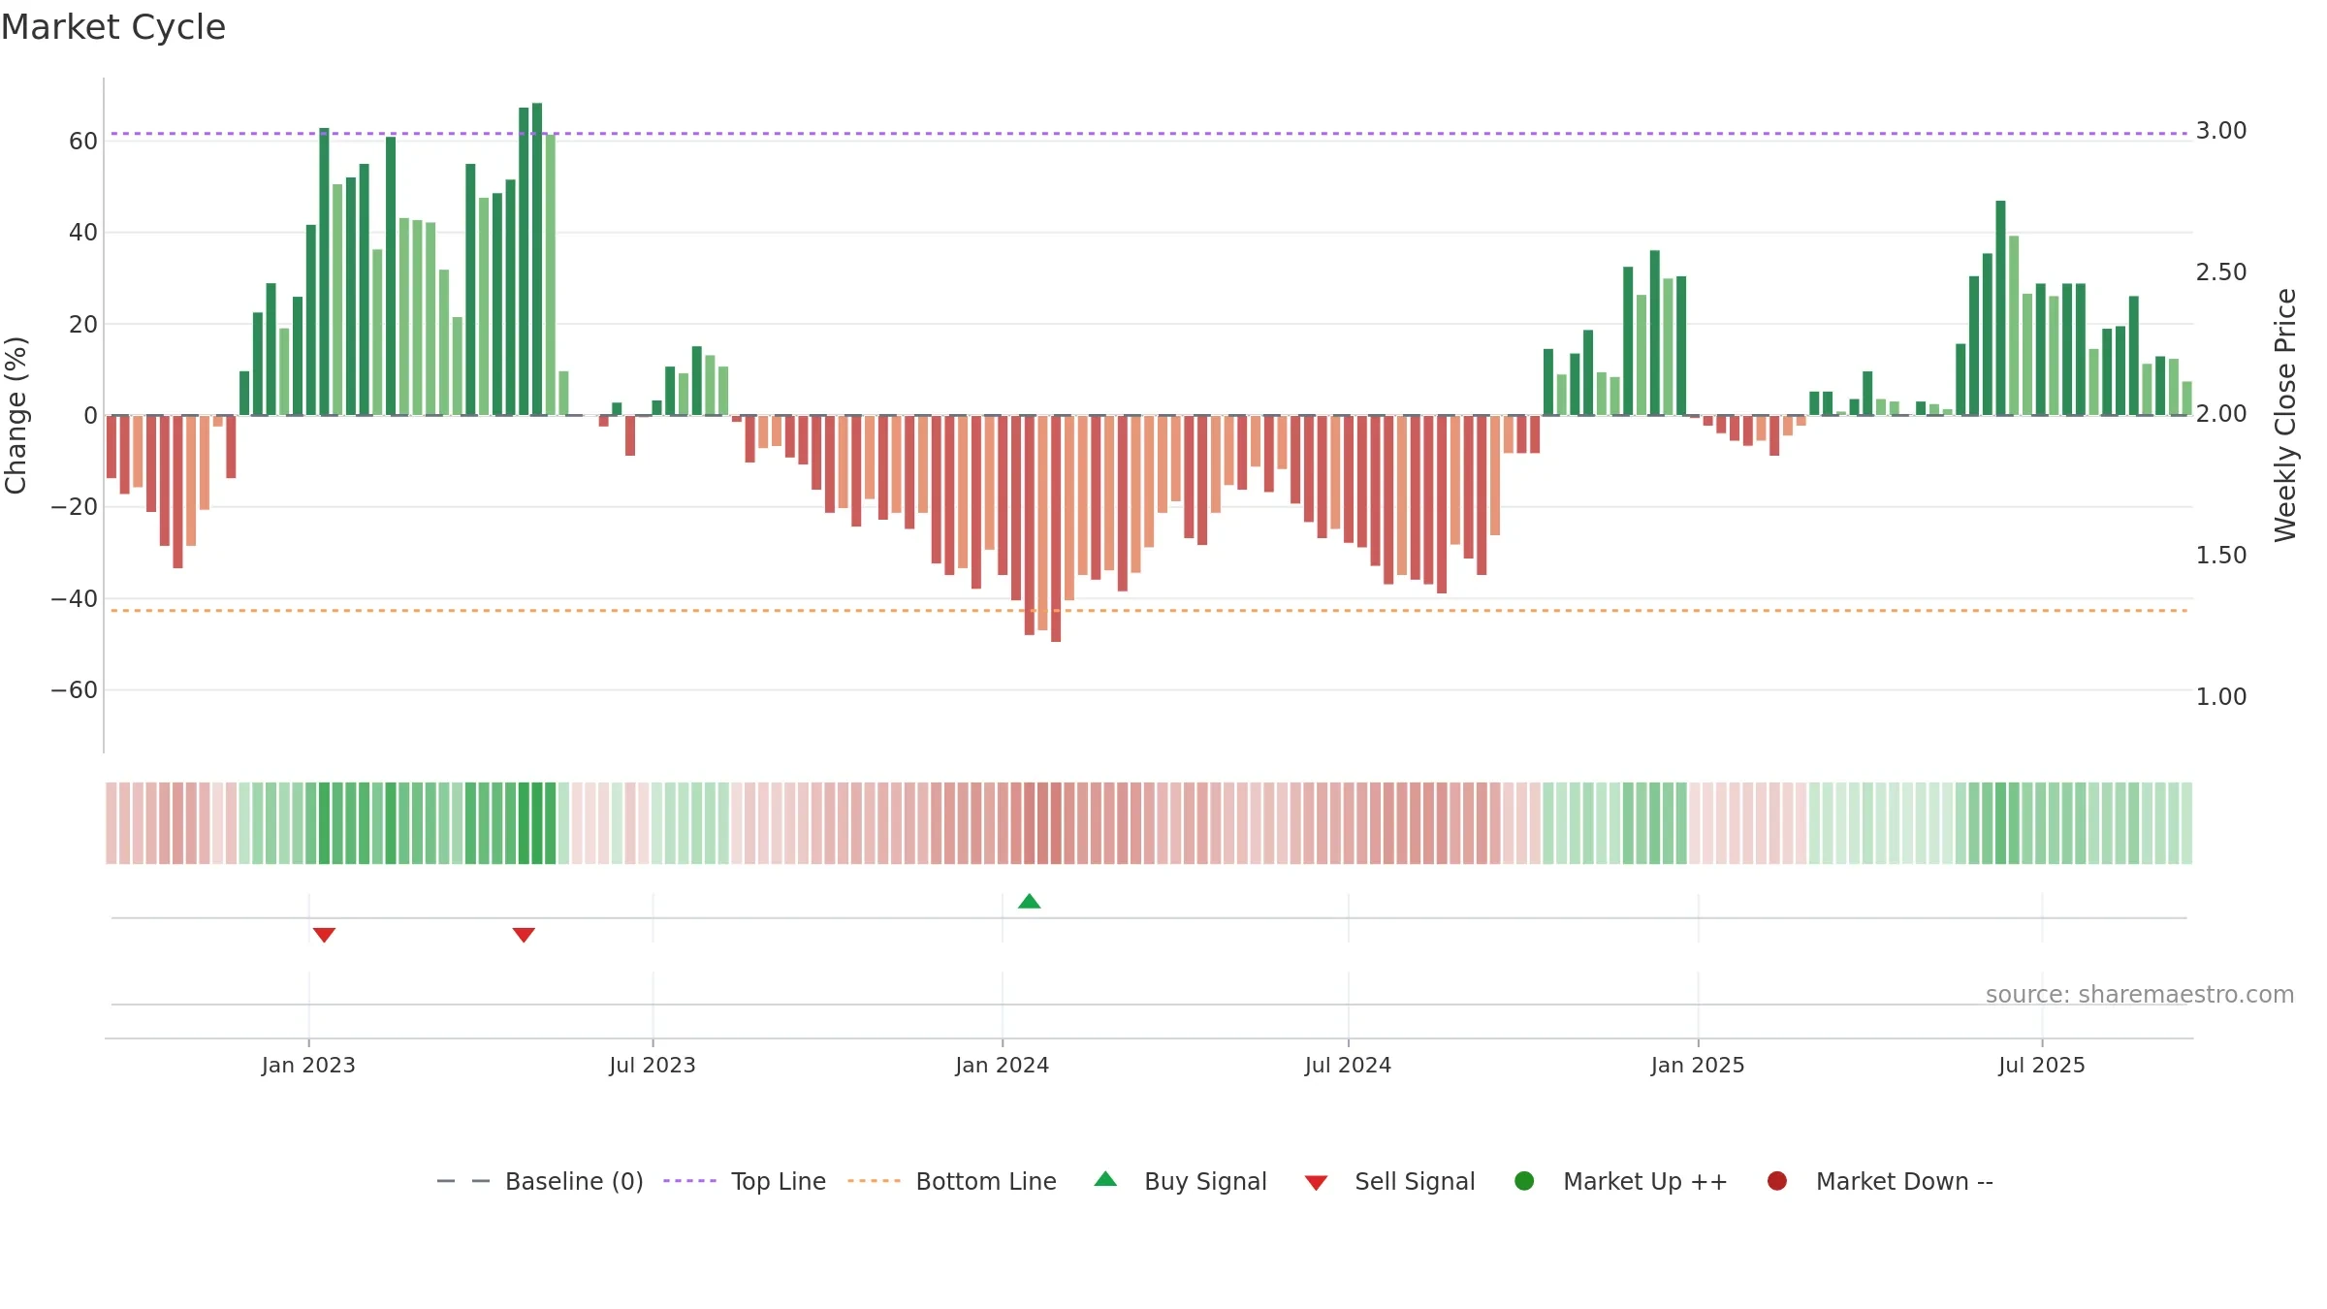Click the tallest green bar in mid 2025
Image resolution: width=2327 pixels, height=1309 pixels.
[2000, 308]
